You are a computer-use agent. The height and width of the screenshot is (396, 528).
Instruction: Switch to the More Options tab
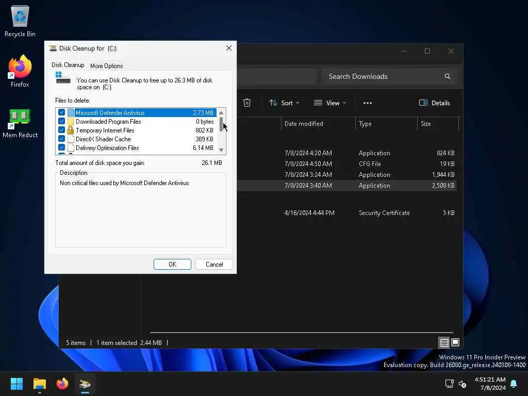(106, 66)
